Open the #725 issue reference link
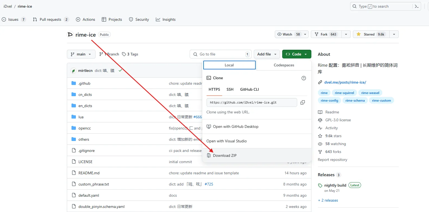This screenshot has height=212, width=429. 209,184
